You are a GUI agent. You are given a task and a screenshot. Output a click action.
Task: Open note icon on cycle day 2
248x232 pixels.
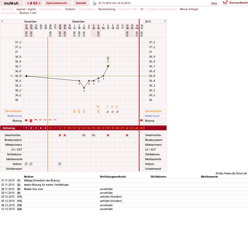pyautogui.click(x=31, y=164)
